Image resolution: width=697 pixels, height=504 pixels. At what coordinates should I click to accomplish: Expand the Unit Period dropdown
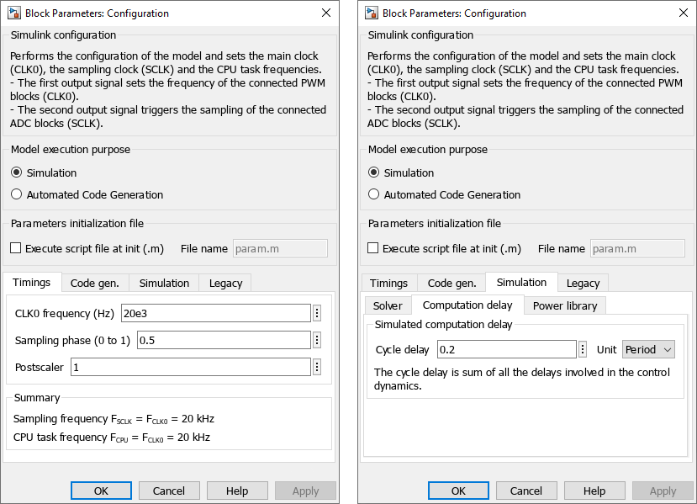[648, 349]
